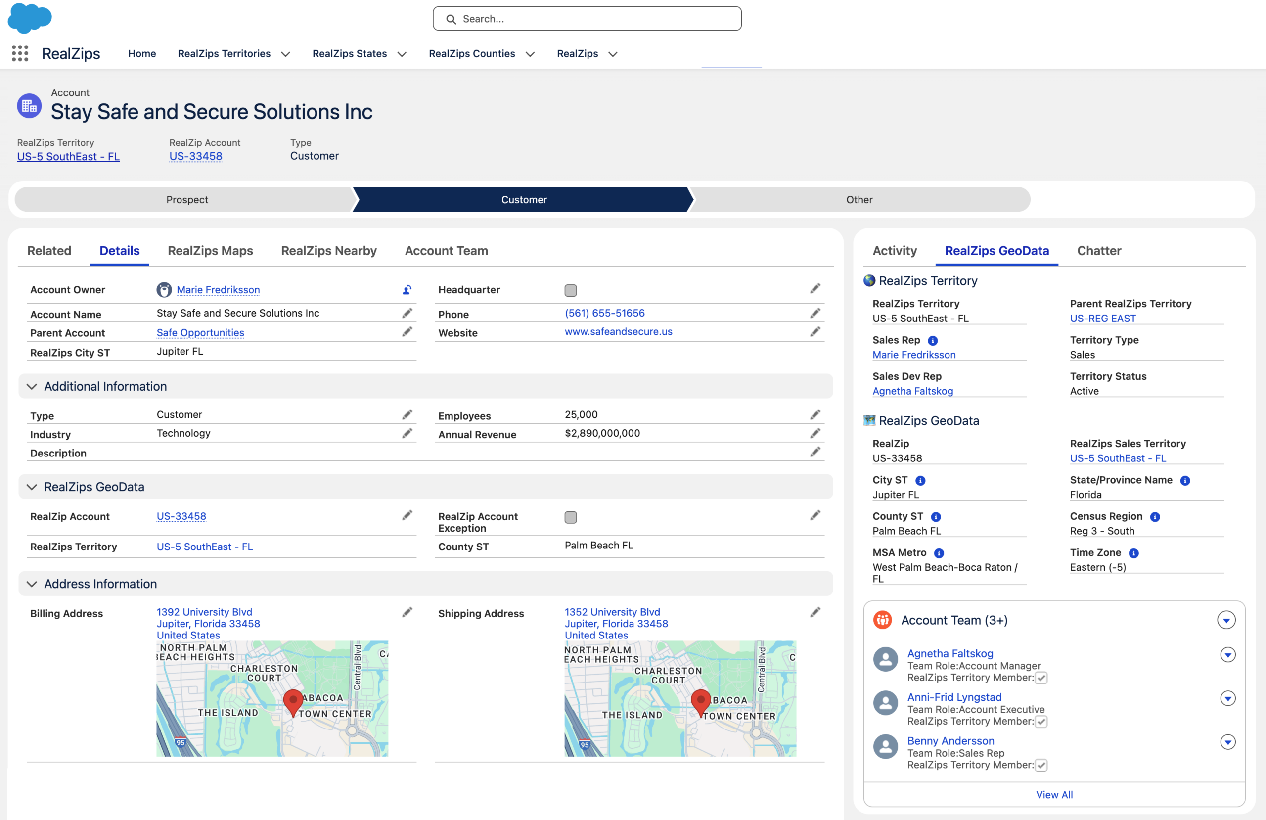Viewport: 1266px width, 820px height.
Task: Click View All in the Account Team panel
Action: (1054, 794)
